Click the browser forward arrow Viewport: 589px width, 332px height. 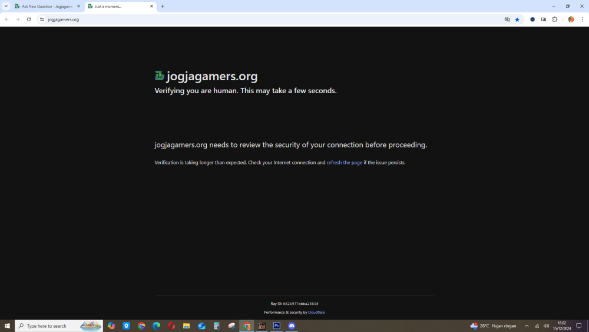point(18,19)
